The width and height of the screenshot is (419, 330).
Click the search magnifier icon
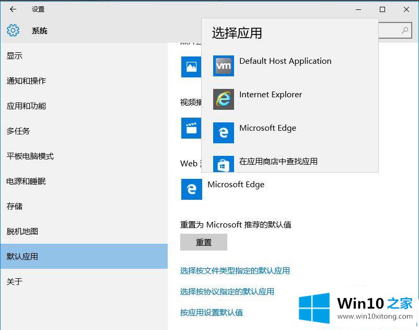pos(405,30)
